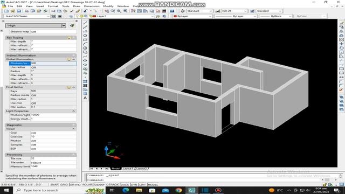The width and height of the screenshot is (345, 194).
Task: Click the Photons/sample value field
Action: [x=53, y=64]
